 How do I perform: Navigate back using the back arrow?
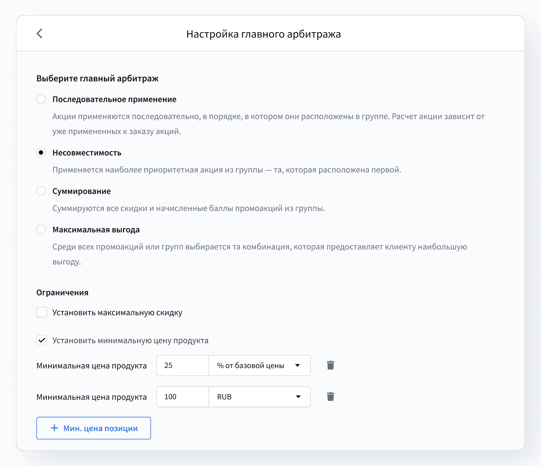point(39,33)
